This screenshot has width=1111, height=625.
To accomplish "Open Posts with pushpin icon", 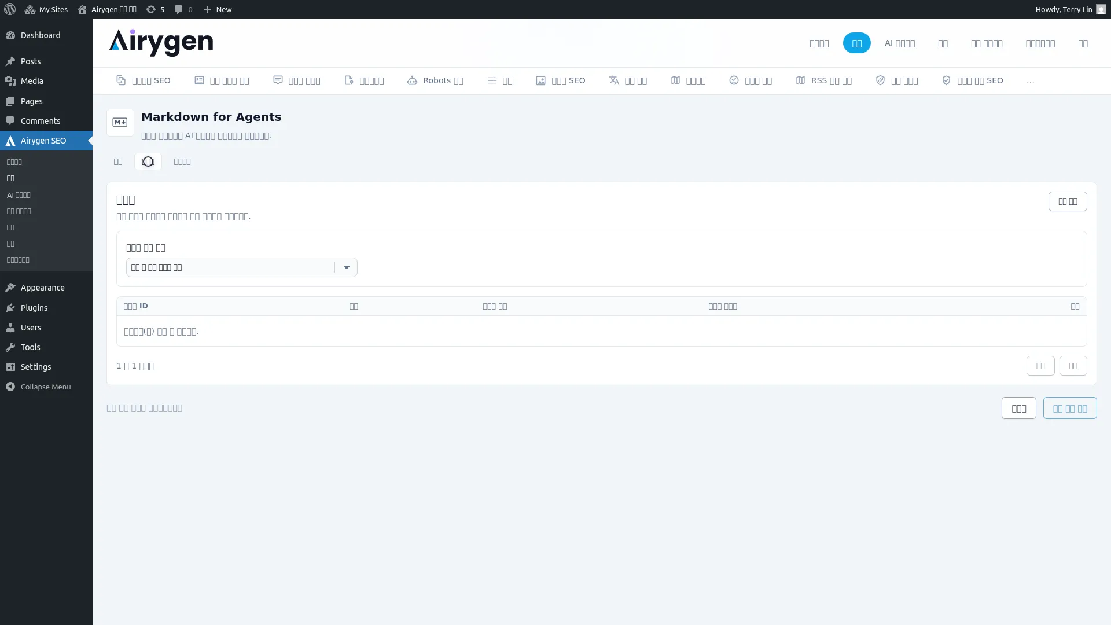I will pos(46,61).
